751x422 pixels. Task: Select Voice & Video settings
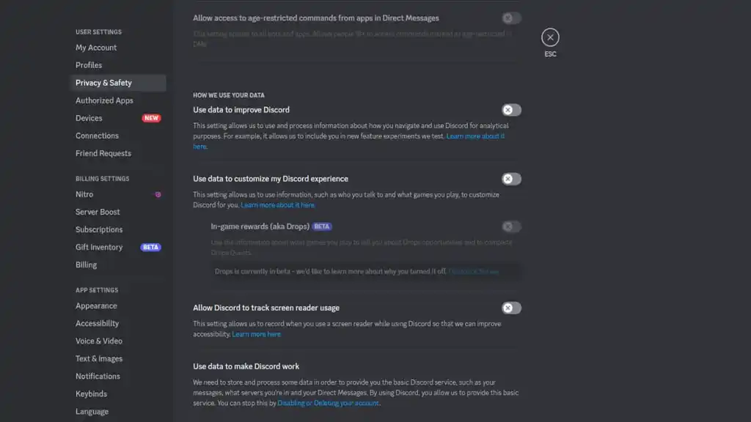tap(99, 341)
